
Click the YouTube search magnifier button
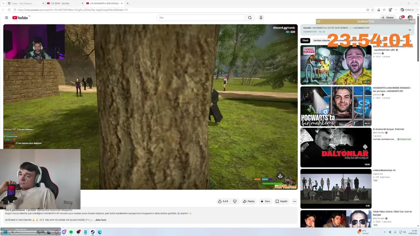coord(250,18)
